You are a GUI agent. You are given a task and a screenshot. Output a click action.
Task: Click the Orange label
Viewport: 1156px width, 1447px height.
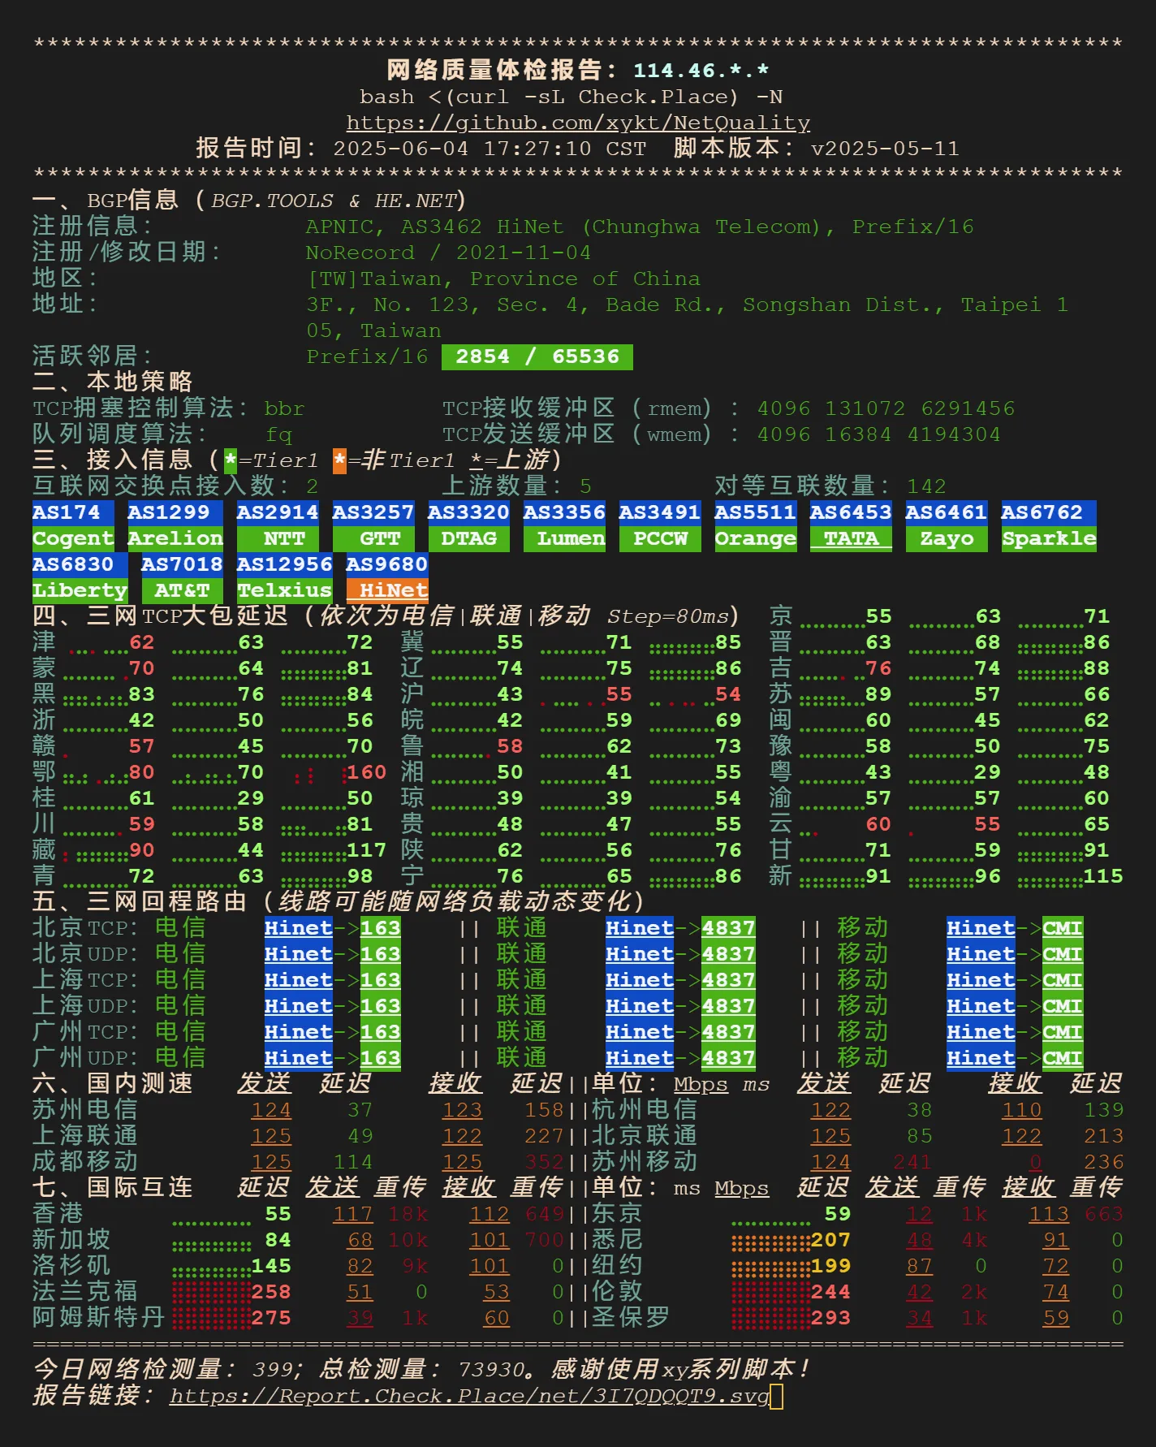(x=755, y=538)
